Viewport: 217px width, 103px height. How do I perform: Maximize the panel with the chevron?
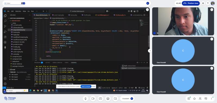pyautogui.click(x=144, y=63)
